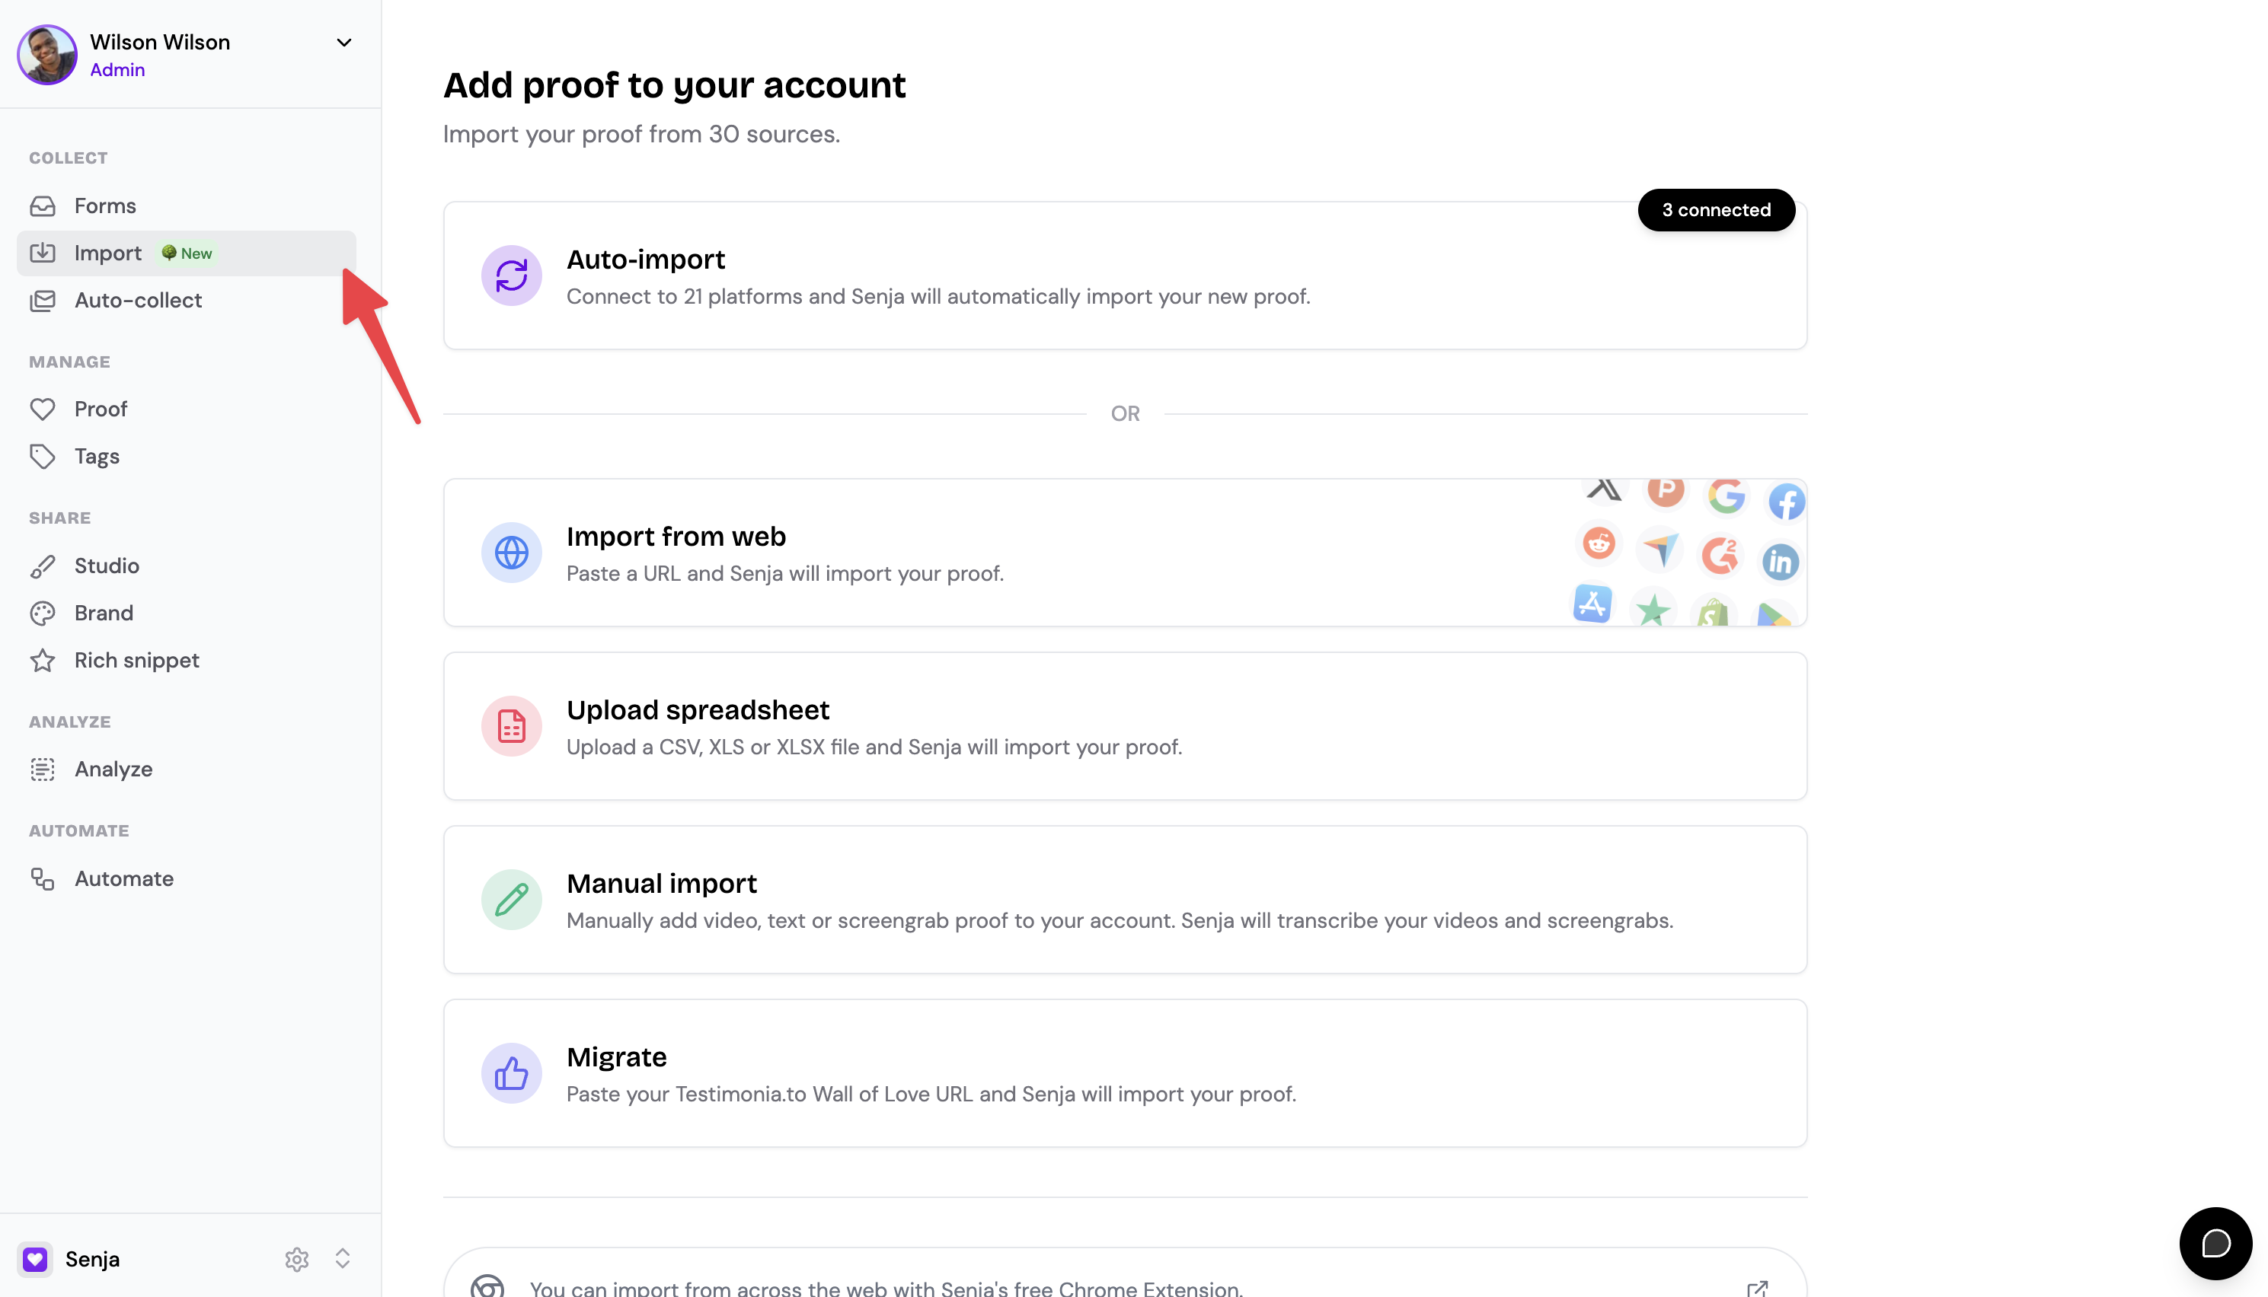Image resolution: width=2268 pixels, height=1297 pixels.
Task: Go to Forms in sidebar
Action: point(187,206)
